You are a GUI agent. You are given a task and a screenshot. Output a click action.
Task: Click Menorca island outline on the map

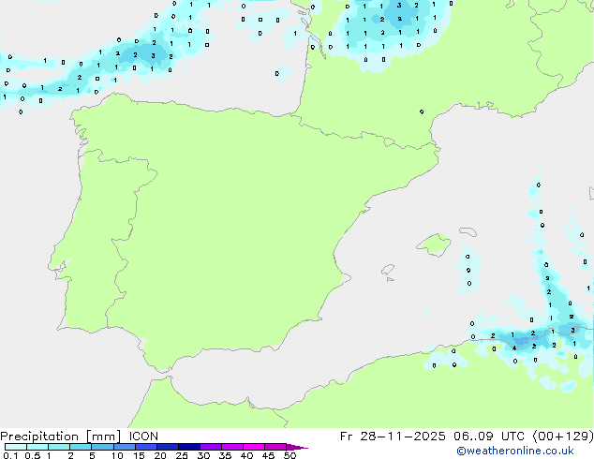click(468, 231)
